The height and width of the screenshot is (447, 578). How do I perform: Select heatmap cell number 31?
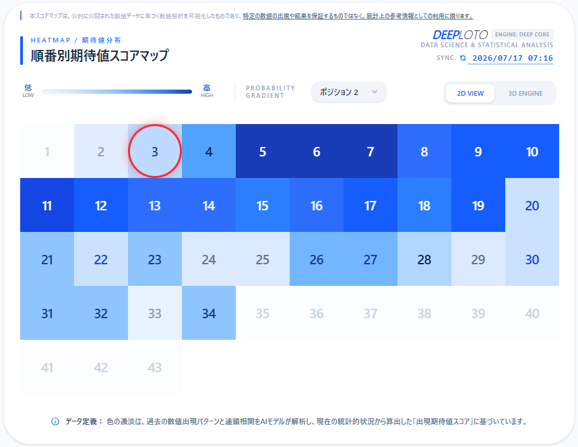[47, 313]
